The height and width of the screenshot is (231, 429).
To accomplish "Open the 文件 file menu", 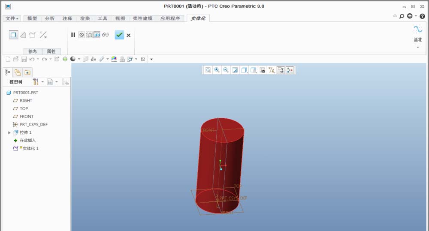I will point(12,18).
